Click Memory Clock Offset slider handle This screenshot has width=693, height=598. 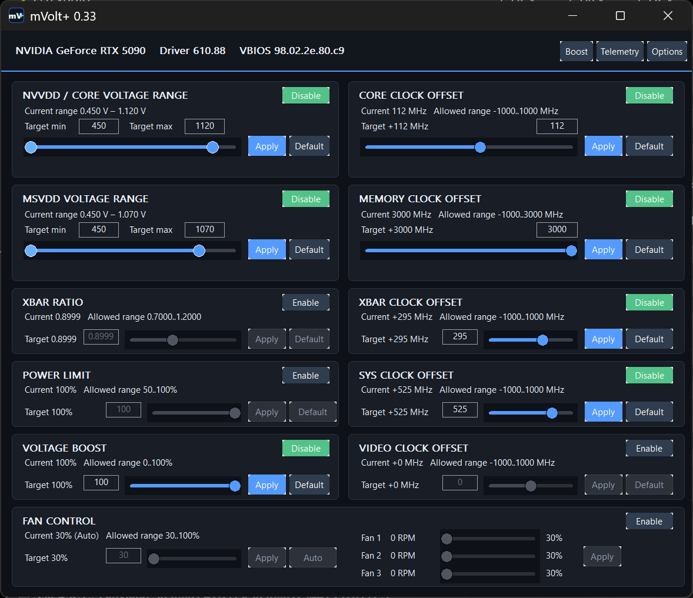click(571, 251)
